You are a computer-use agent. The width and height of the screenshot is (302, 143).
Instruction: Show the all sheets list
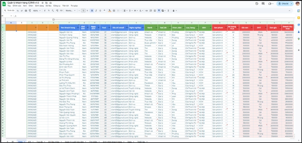tap(12, 141)
